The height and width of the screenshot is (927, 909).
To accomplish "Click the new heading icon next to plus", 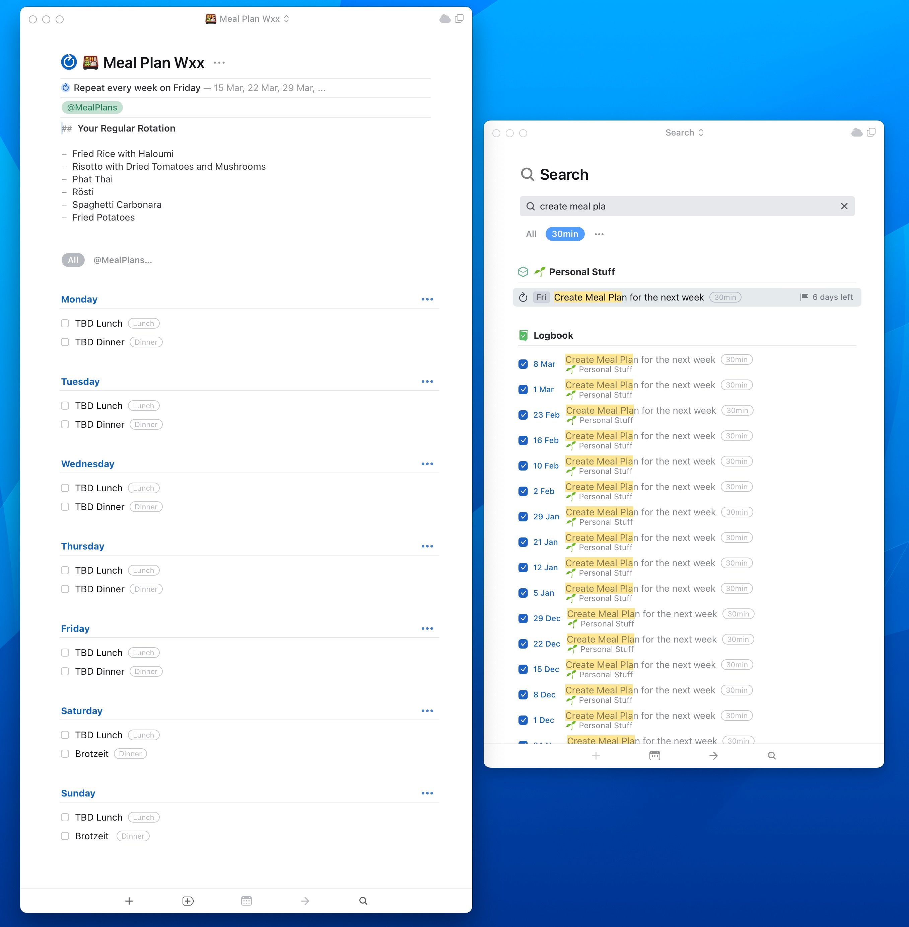I will click(x=188, y=901).
